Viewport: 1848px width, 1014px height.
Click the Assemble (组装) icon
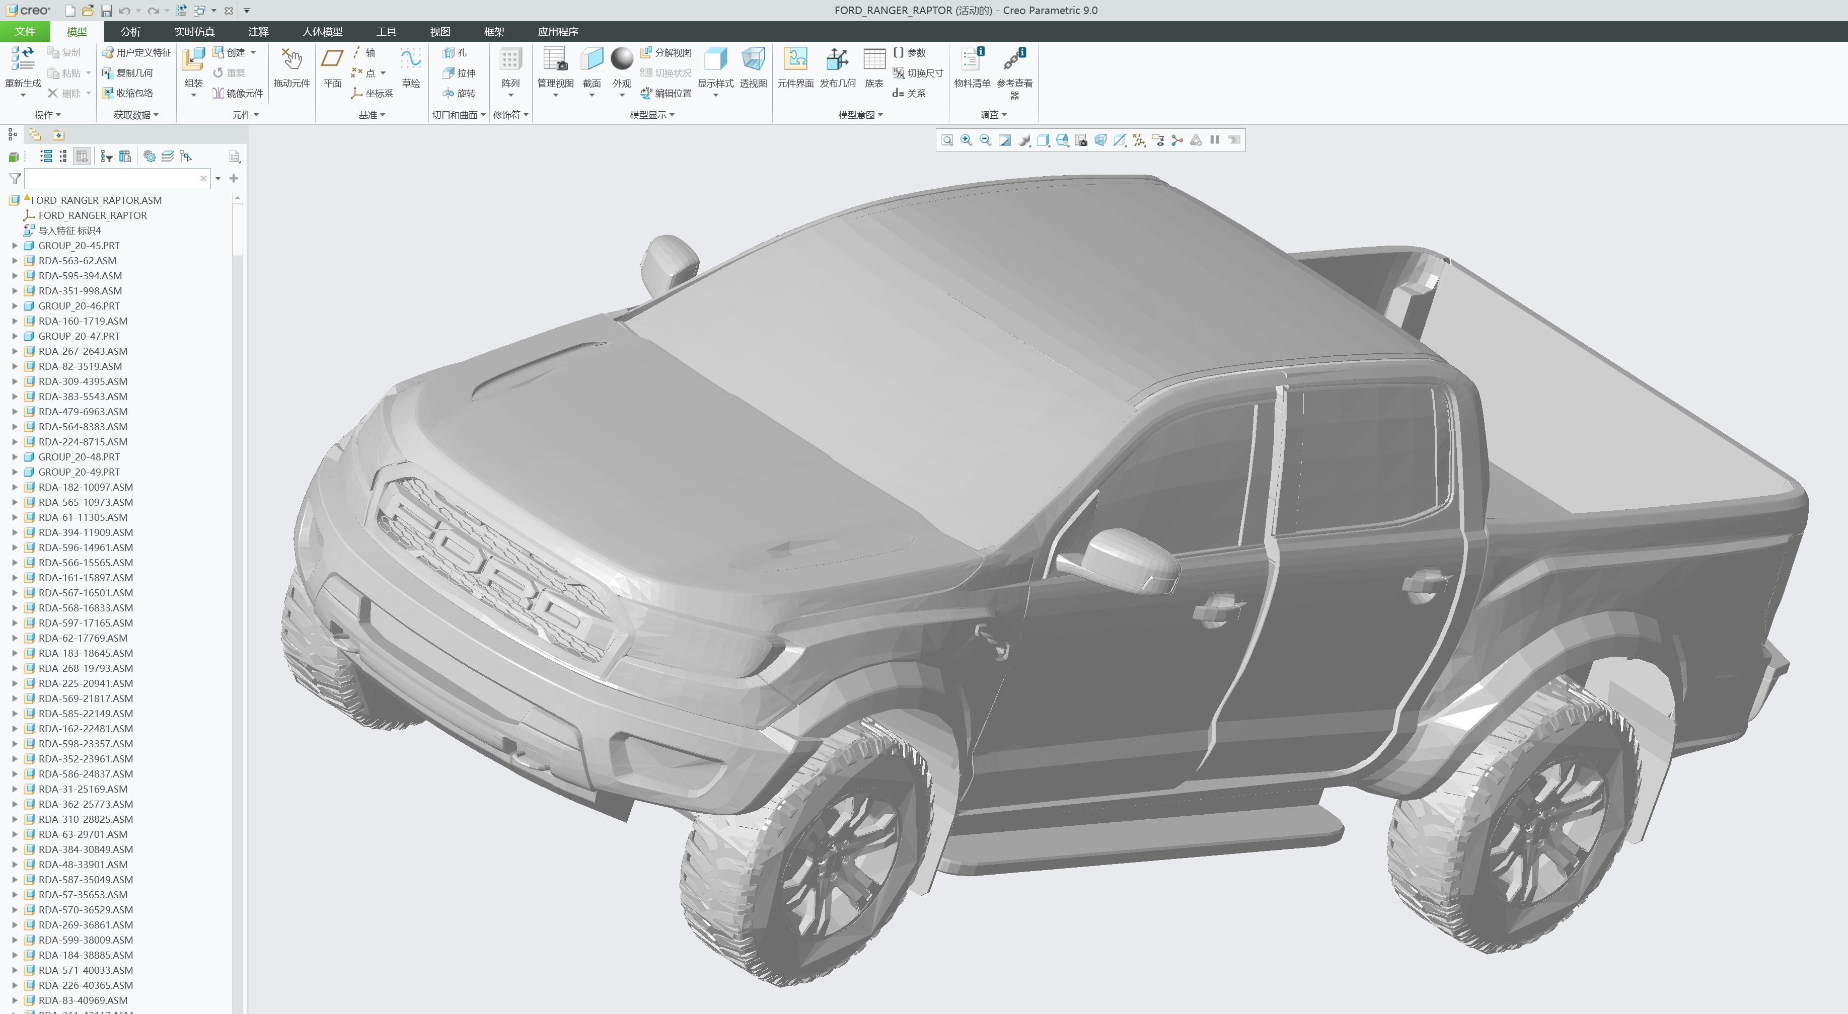[193, 60]
